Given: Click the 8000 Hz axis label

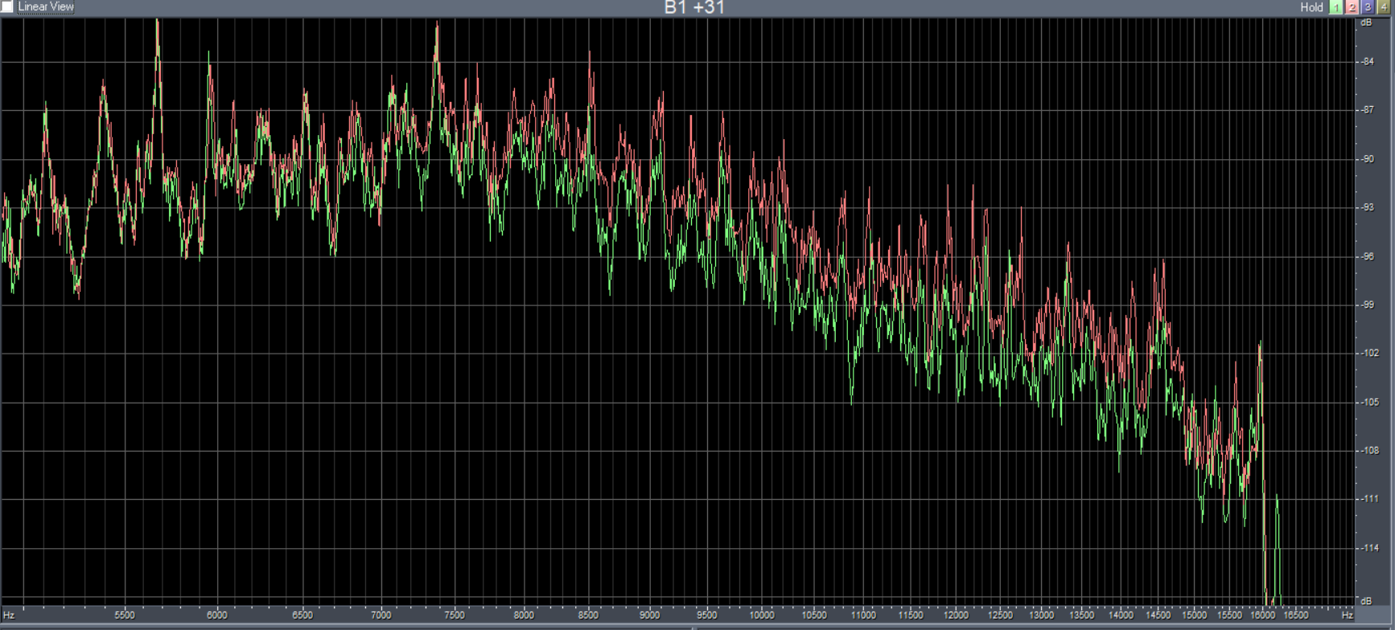Looking at the screenshot, I should tap(524, 616).
